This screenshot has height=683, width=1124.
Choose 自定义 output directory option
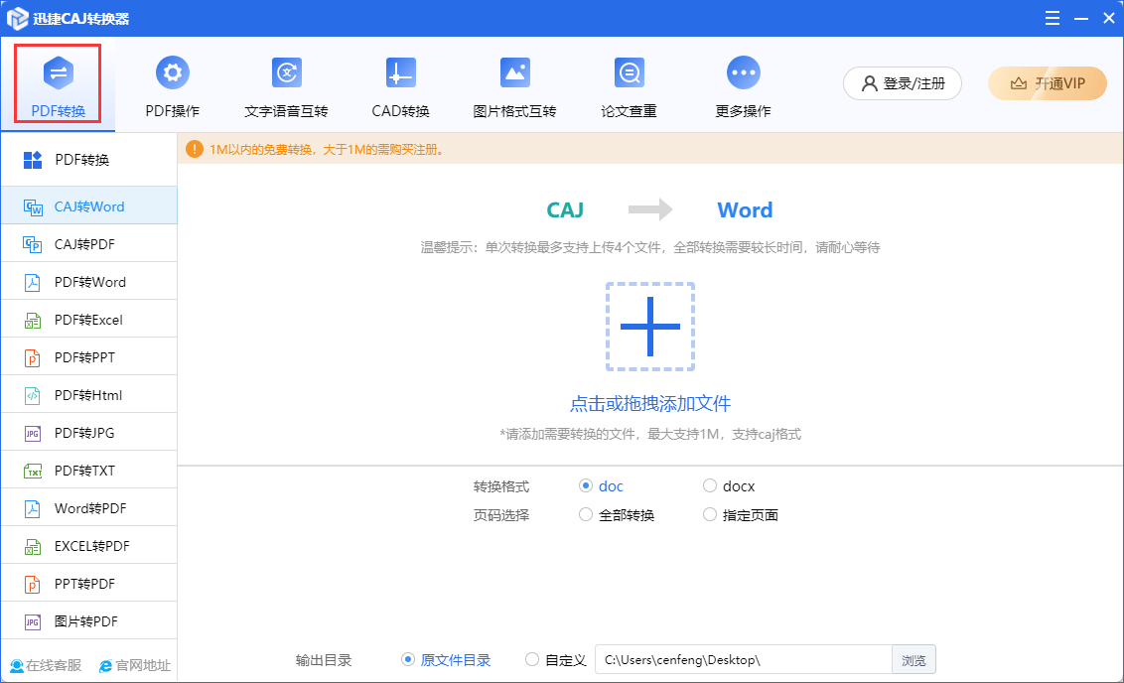click(533, 660)
